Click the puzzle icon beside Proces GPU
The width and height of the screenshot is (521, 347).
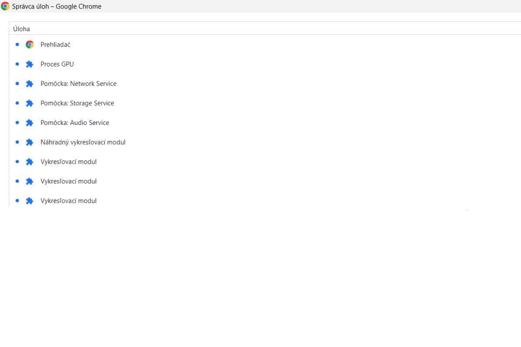coord(30,64)
